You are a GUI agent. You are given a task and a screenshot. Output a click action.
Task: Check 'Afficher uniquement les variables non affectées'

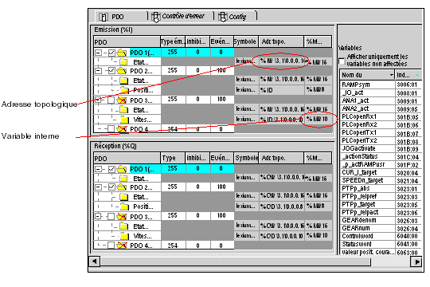tap(342, 61)
